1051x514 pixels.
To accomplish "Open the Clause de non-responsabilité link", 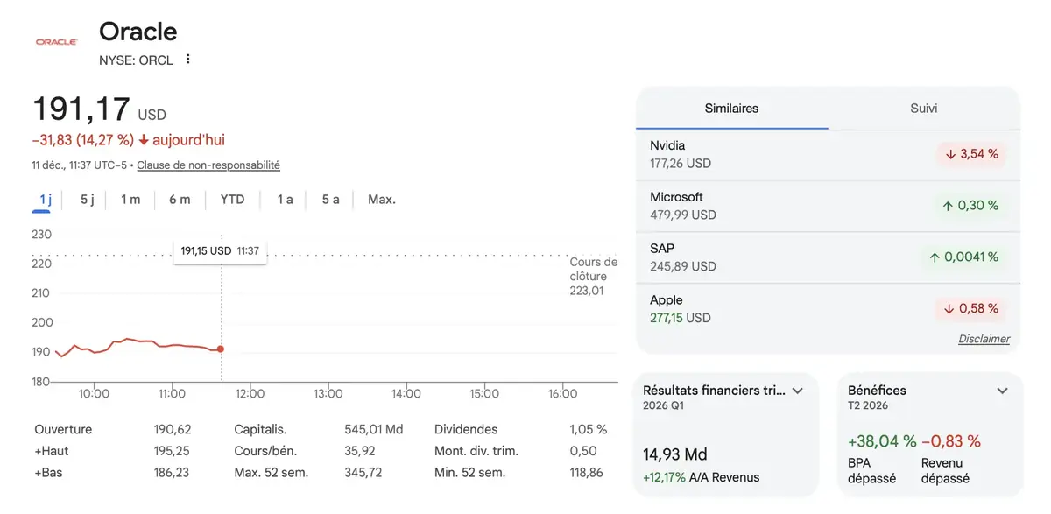I will tap(208, 165).
